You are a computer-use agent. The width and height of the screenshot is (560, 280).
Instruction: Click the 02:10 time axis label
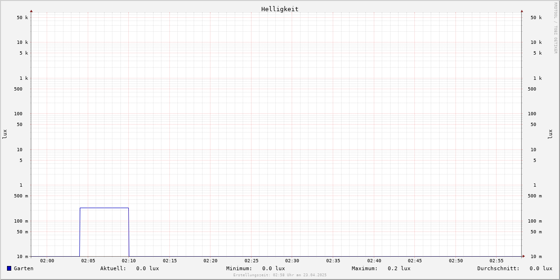(129, 261)
